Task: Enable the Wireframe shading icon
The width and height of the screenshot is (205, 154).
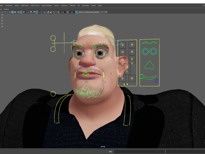Action: pos(9,12)
